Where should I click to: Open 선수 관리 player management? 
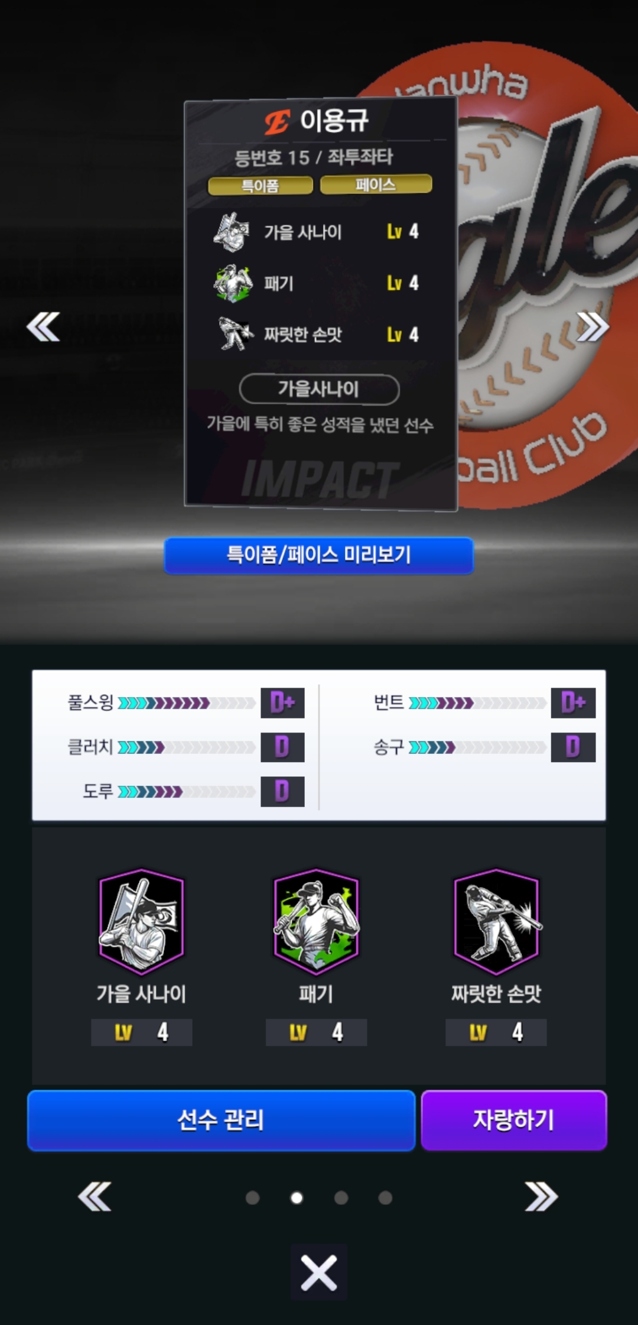click(221, 1120)
